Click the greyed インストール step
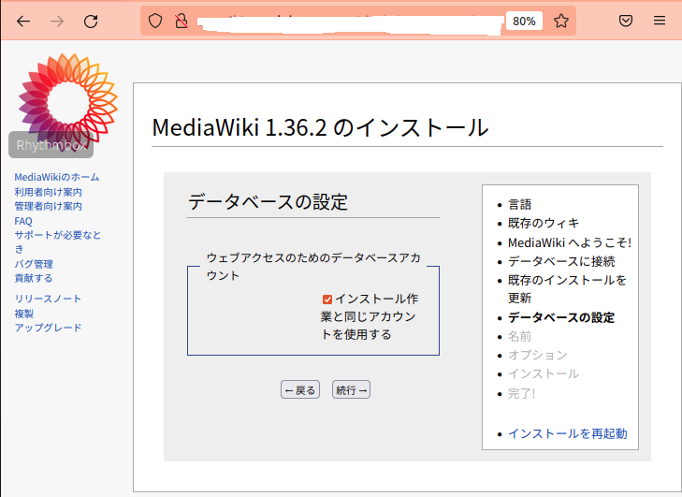This screenshot has width=682, height=497. [544, 373]
